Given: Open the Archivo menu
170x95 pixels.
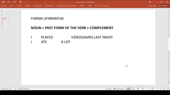Looking at the screenshot, I should (x=3, y=6).
